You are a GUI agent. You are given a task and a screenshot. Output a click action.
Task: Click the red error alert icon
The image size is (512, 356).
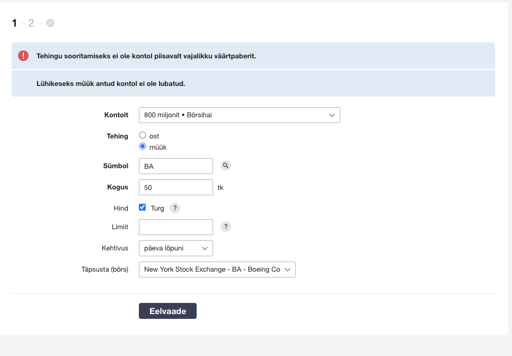(x=23, y=56)
